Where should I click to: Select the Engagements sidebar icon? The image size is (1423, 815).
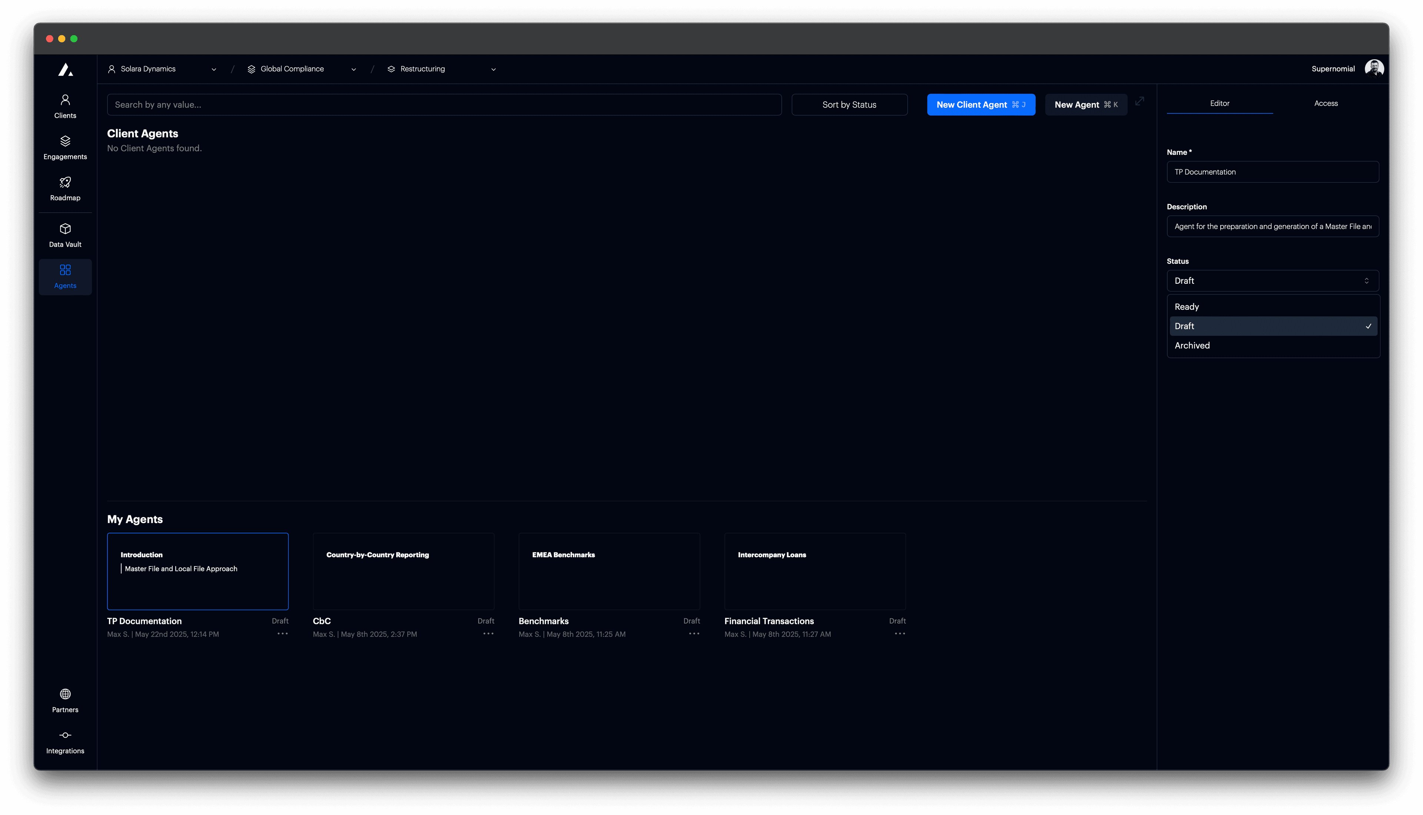65,147
